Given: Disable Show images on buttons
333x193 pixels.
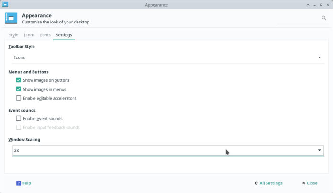Looking at the screenshot, I should 19,80.
